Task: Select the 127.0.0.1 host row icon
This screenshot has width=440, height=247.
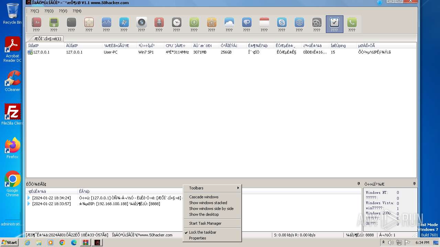Action: point(30,52)
